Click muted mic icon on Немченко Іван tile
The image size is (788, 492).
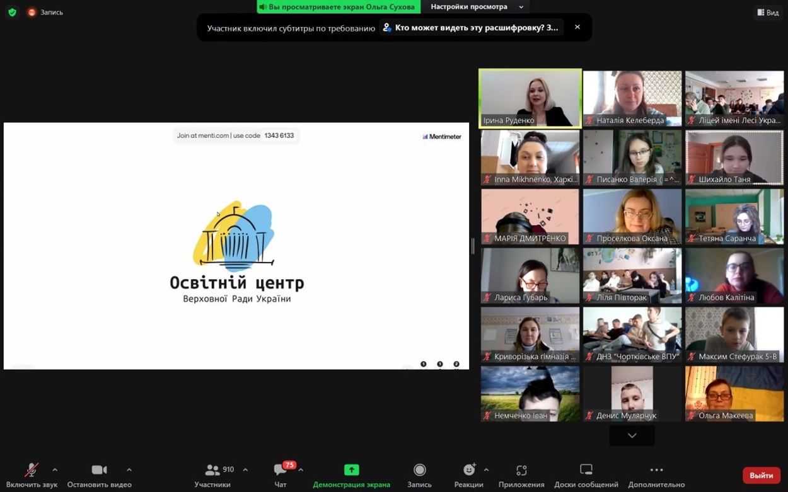pyautogui.click(x=487, y=415)
